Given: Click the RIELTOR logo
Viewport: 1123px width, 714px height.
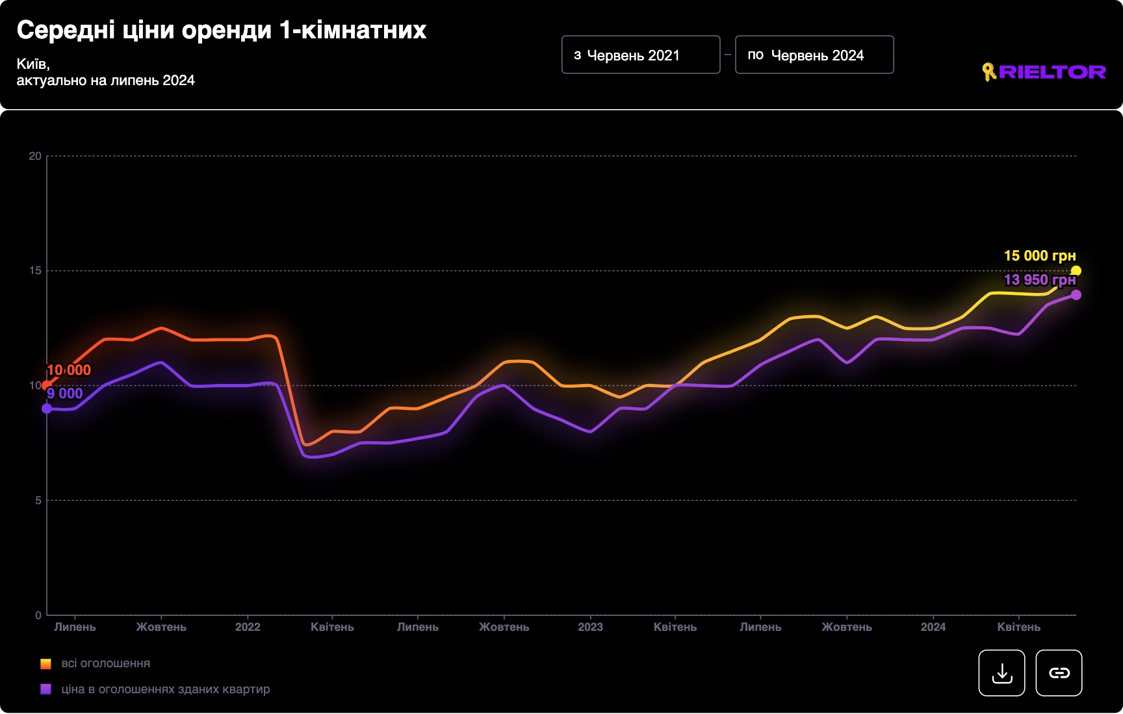Looking at the screenshot, I should click(1044, 72).
